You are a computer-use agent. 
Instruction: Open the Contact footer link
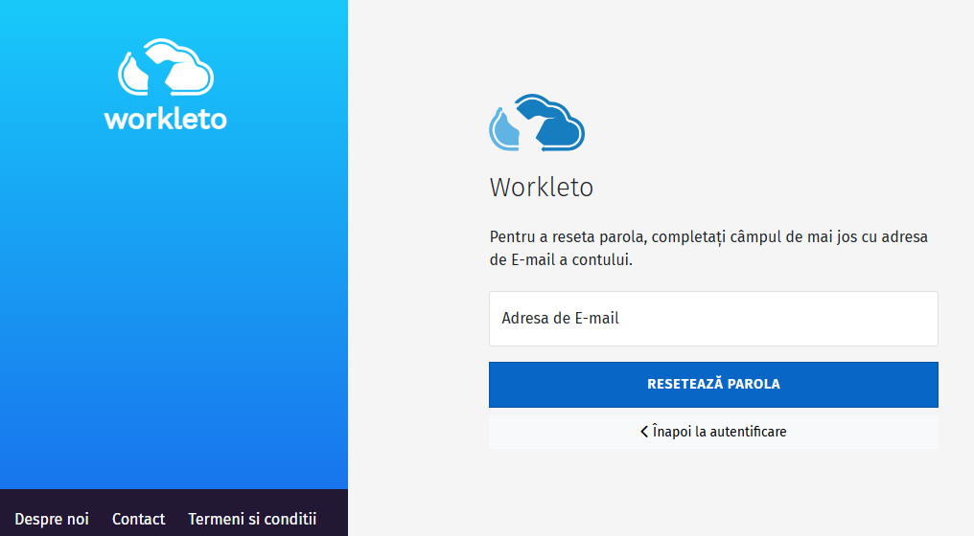tap(138, 519)
